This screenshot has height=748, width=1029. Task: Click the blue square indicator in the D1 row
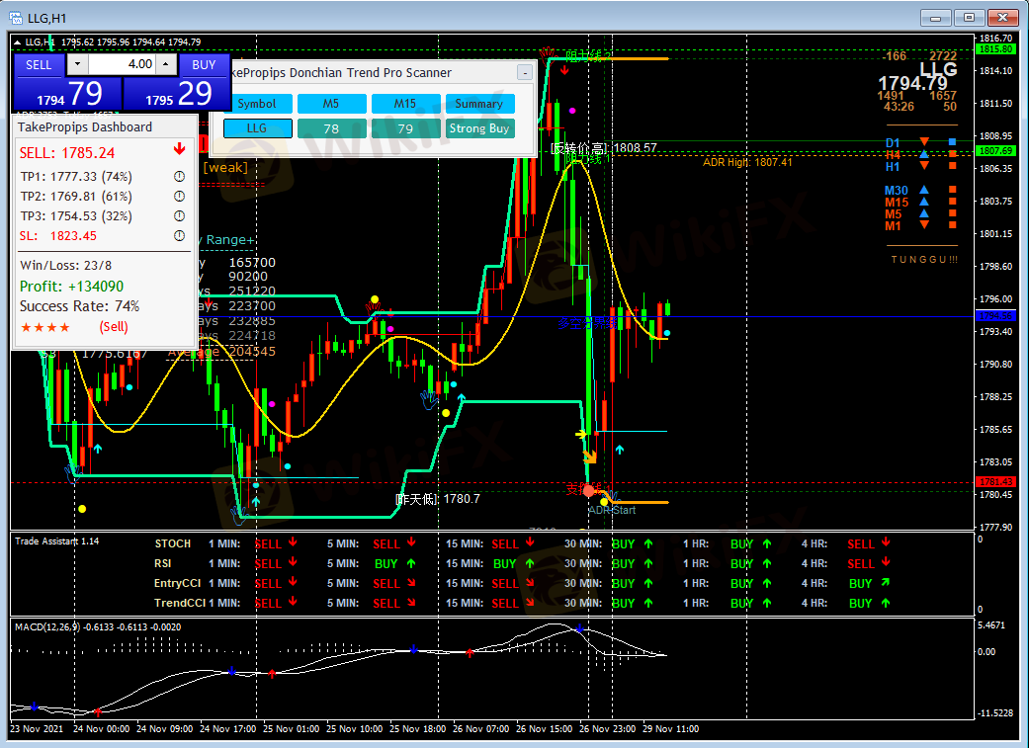pyautogui.click(x=952, y=143)
